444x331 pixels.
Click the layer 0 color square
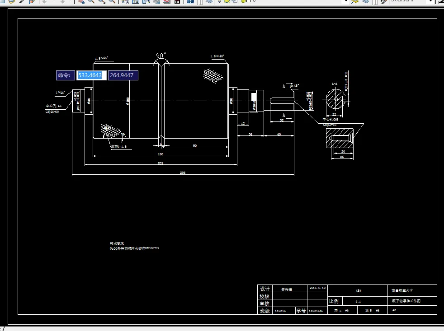249,1
